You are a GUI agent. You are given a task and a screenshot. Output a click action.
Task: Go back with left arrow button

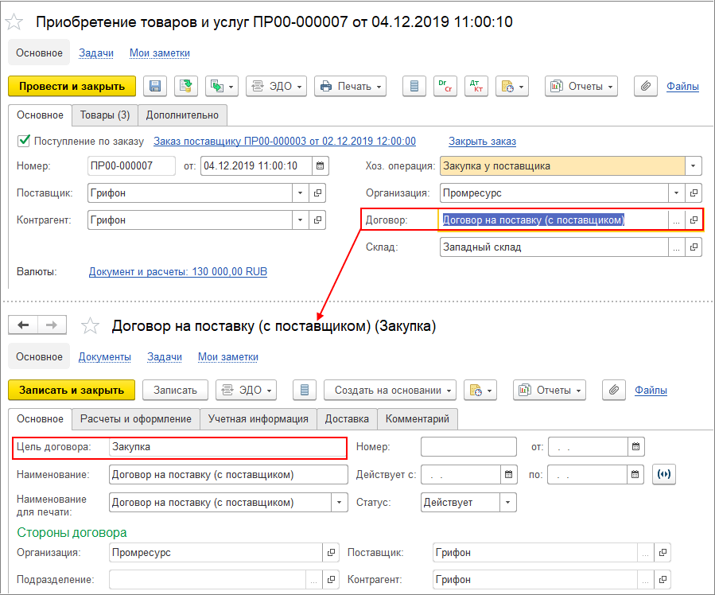click(x=23, y=325)
